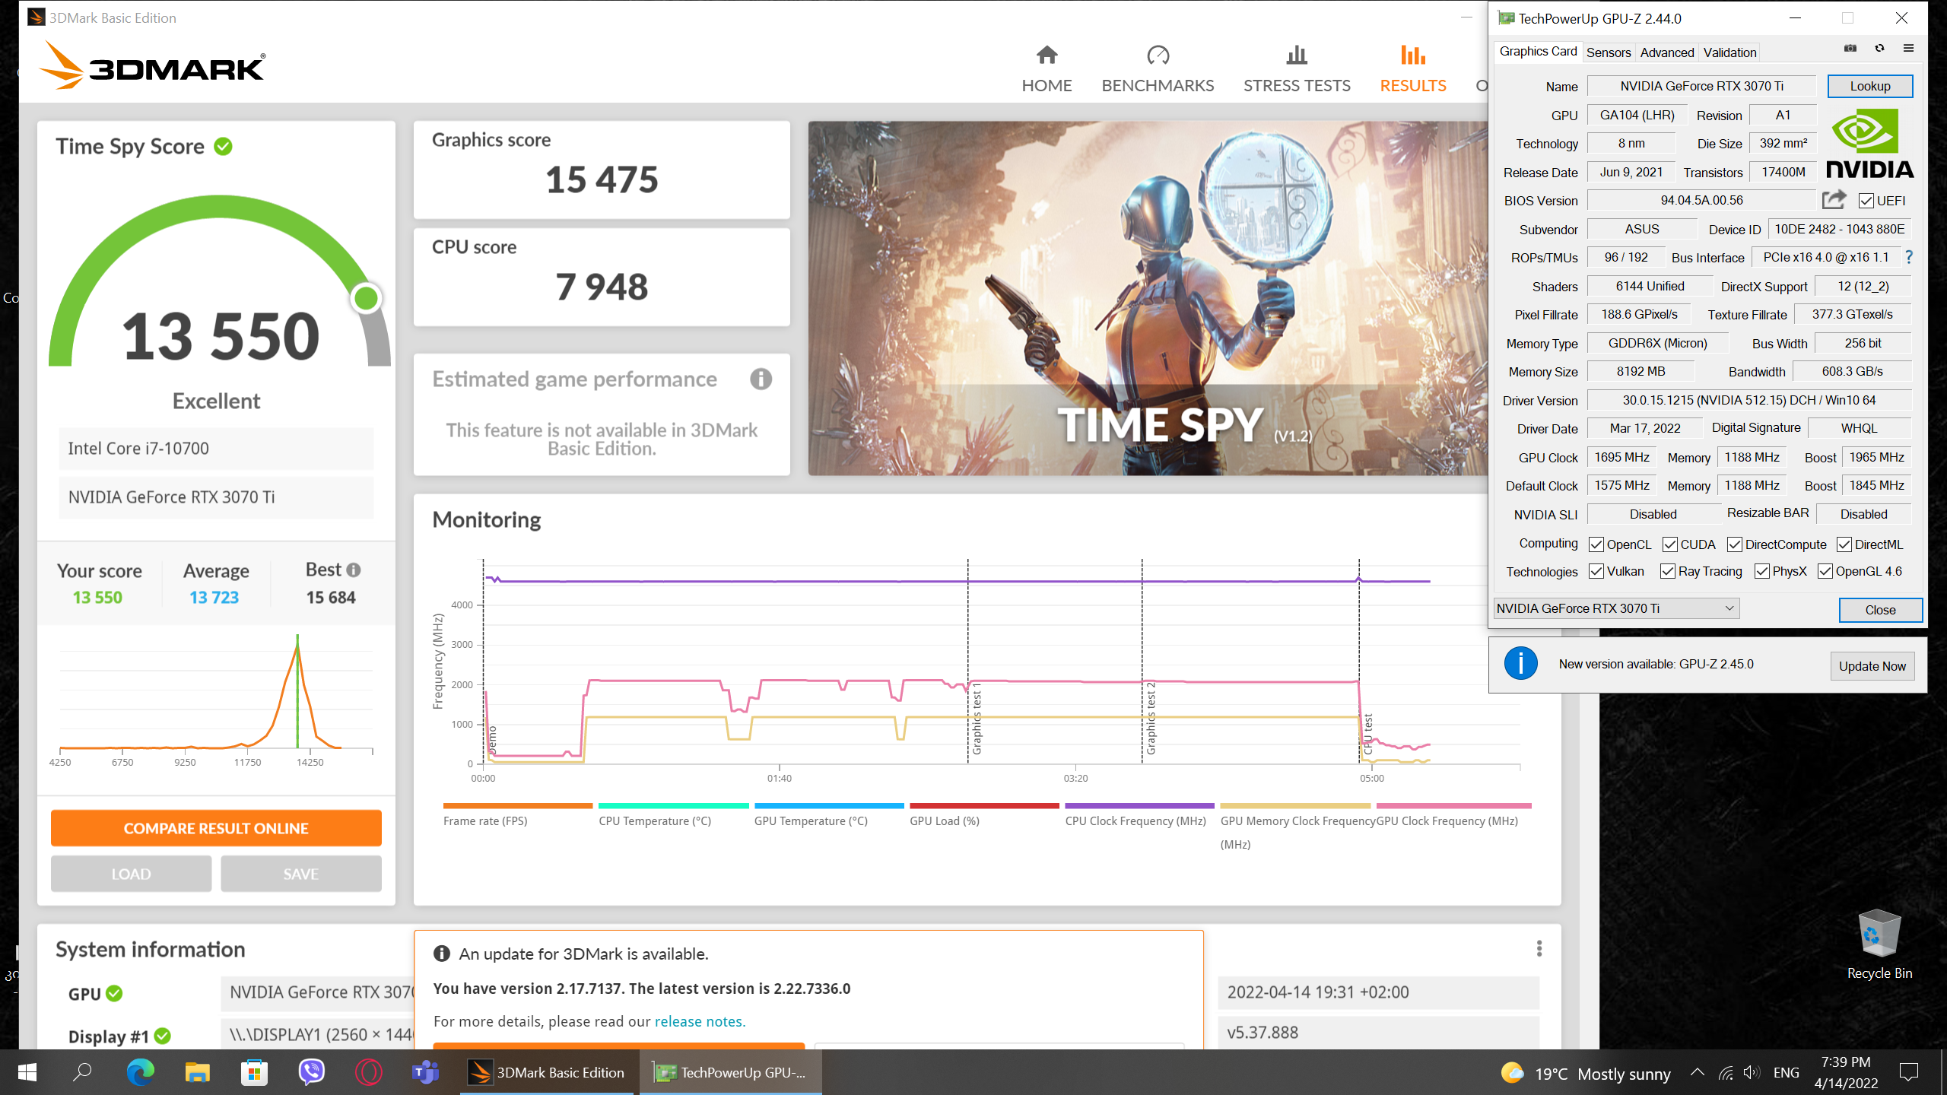Viewport: 1947px width, 1095px height.
Task: Click GPU-Z screenshot camera icon
Action: coord(1850,49)
